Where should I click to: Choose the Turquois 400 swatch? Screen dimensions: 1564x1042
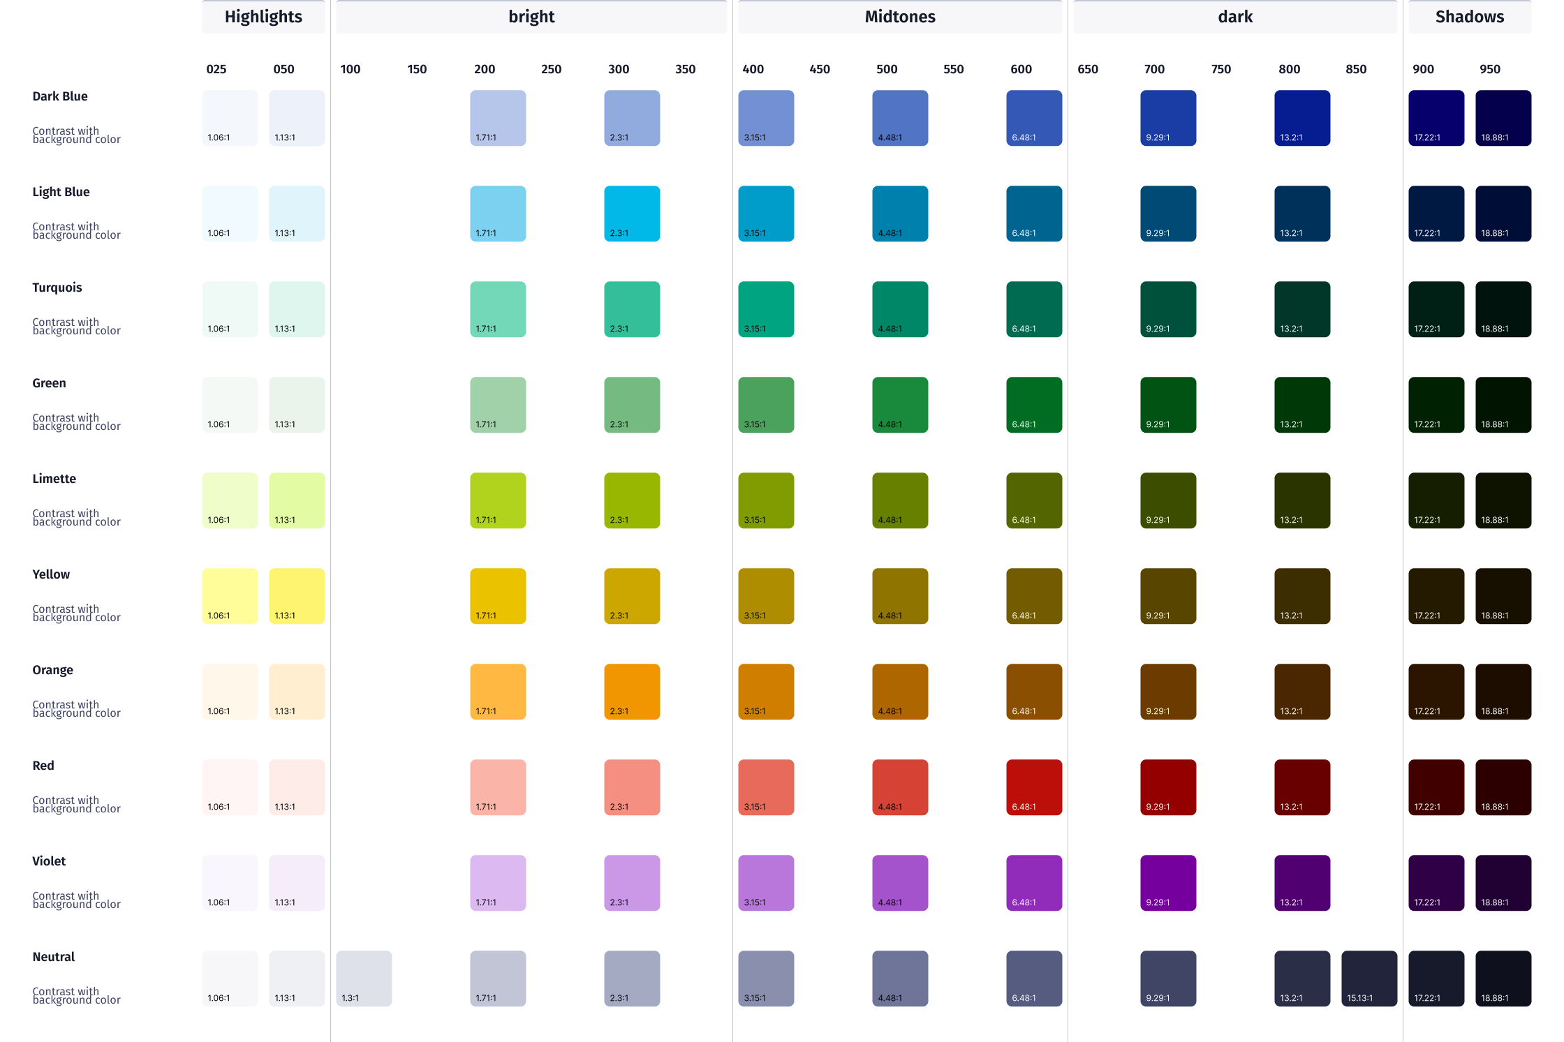pyautogui.click(x=765, y=309)
